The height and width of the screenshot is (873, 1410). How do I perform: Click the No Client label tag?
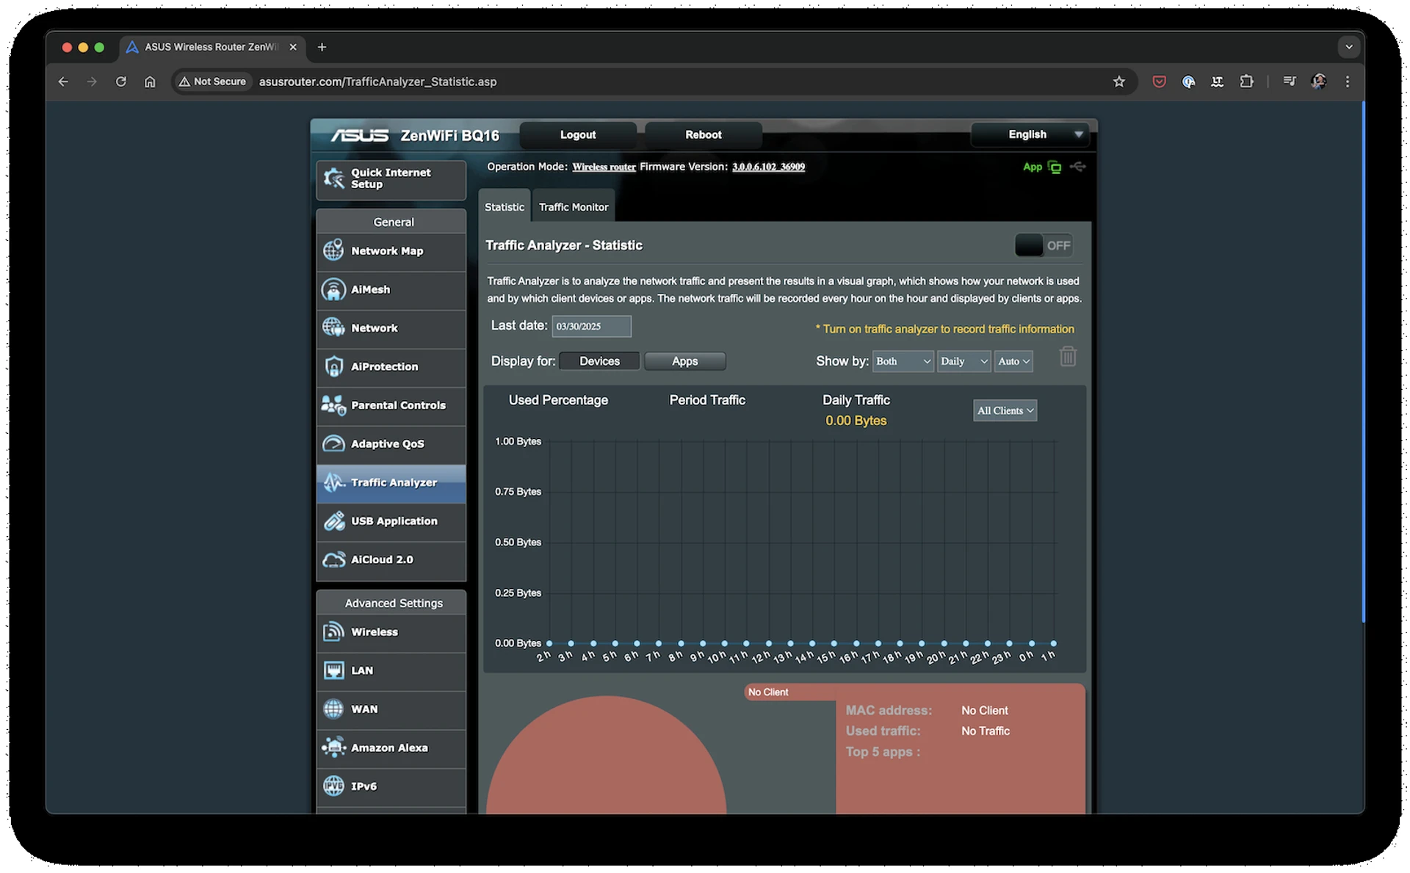[x=768, y=692]
